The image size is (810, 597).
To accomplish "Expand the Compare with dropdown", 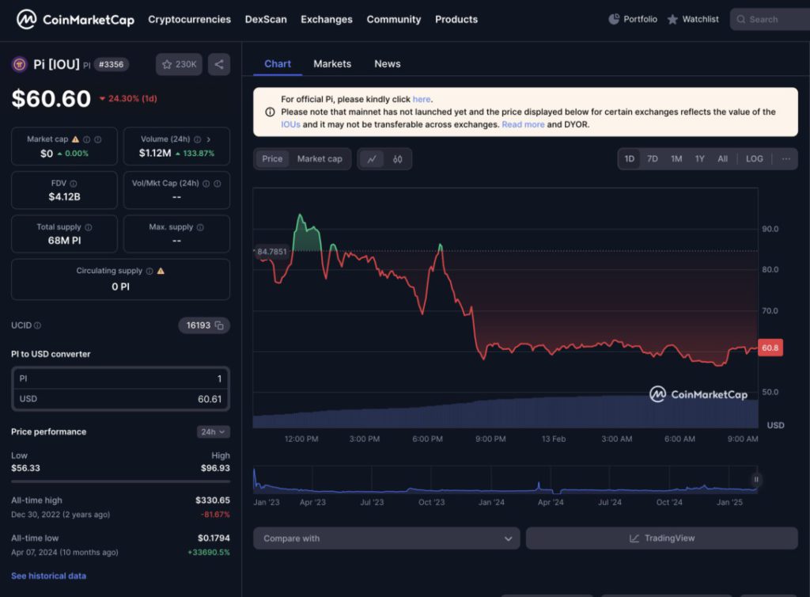I will click(x=386, y=538).
